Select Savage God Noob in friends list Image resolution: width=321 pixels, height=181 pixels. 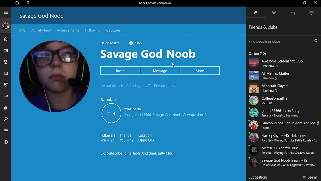click(283, 162)
